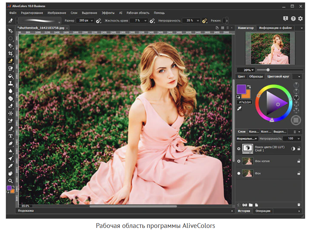
Task: Toggle visibility of 'Фон копия' layer
Action: tap(239, 161)
